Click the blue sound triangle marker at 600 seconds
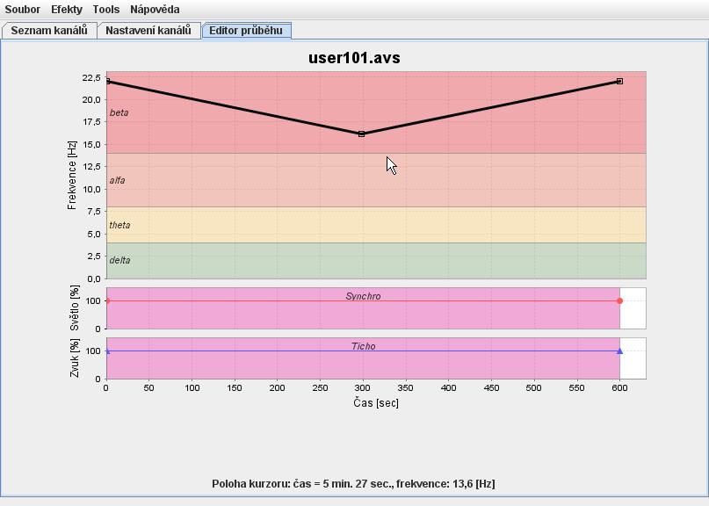Viewport: 709px width, 506px height. [x=619, y=351]
